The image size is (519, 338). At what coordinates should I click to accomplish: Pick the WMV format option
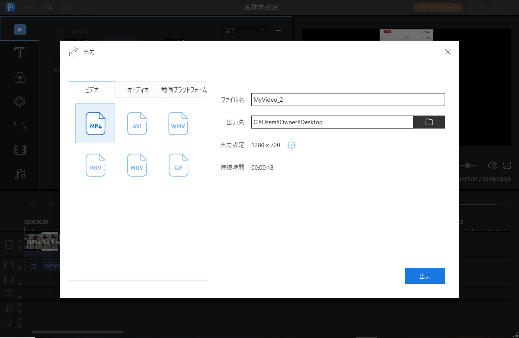(x=178, y=123)
